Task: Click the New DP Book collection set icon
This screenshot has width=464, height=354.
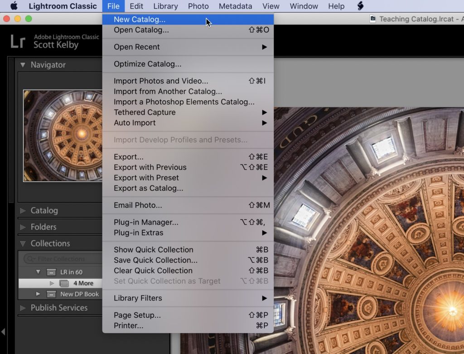Action: (52, 294)
